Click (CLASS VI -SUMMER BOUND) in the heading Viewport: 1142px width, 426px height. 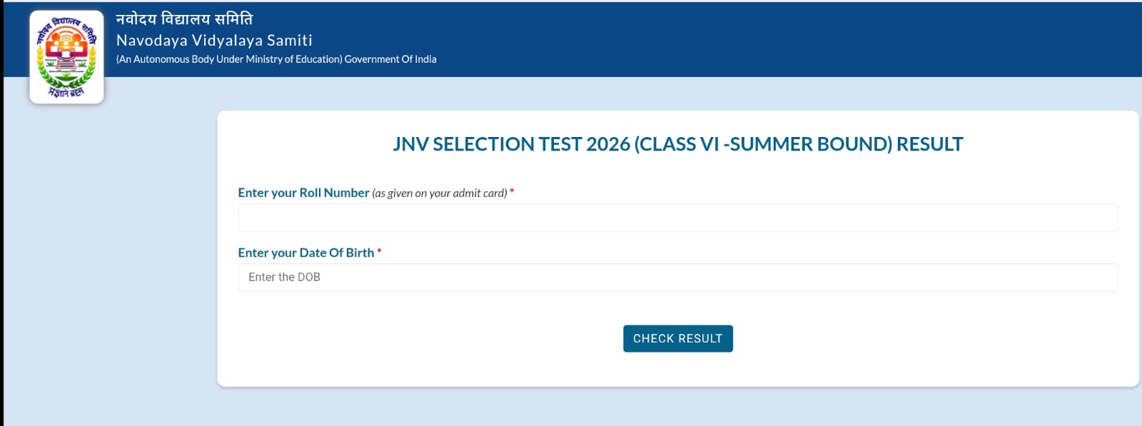click(764, 144)
